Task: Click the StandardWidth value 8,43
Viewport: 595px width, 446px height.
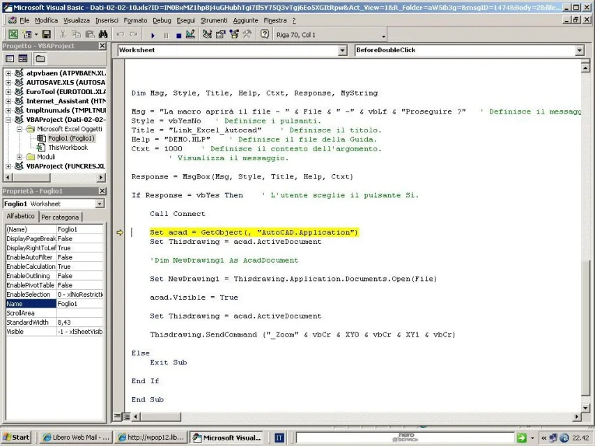Action: [79, 322]
